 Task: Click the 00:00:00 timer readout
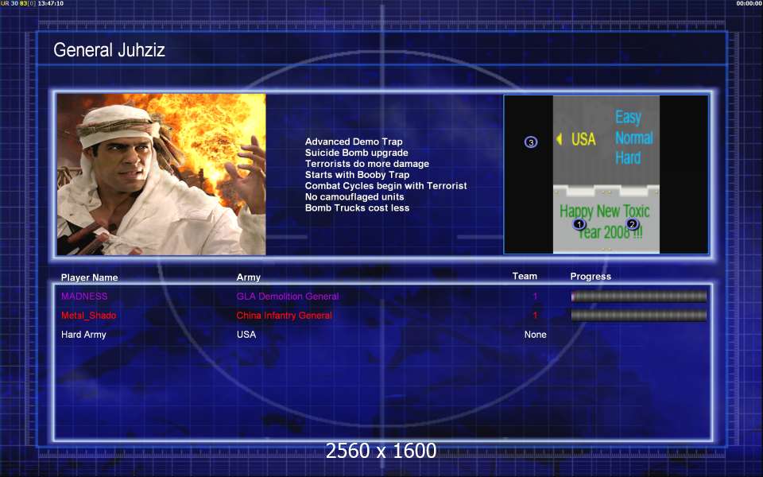(749, 3)
